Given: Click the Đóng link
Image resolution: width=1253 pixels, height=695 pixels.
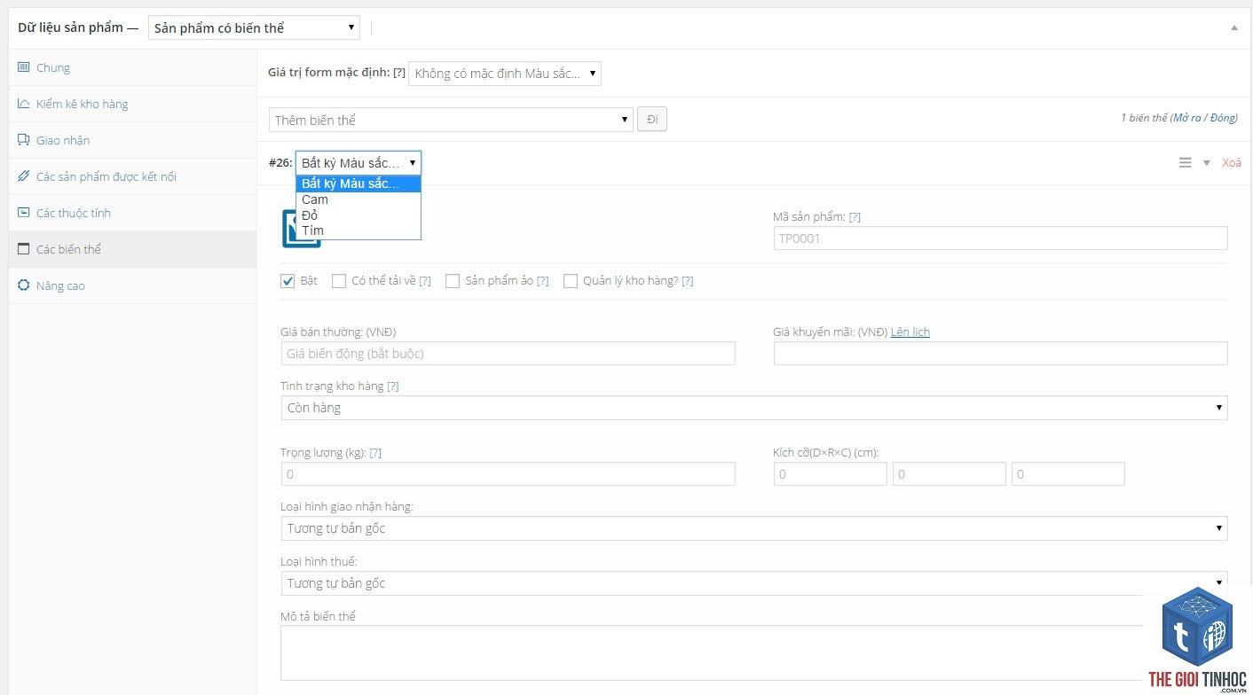Looking at the screenshot, I should tap(1222, 118).
